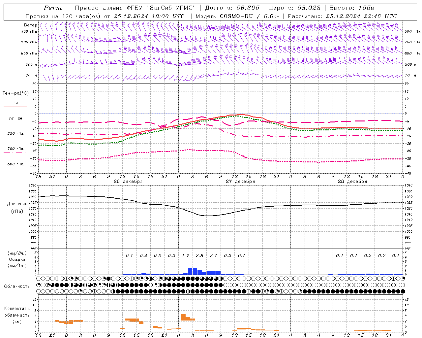Click 'Рассчитано: 25.12.2024 22:46 UTC' timestamp
422x338 pixels.
point(342,16)
